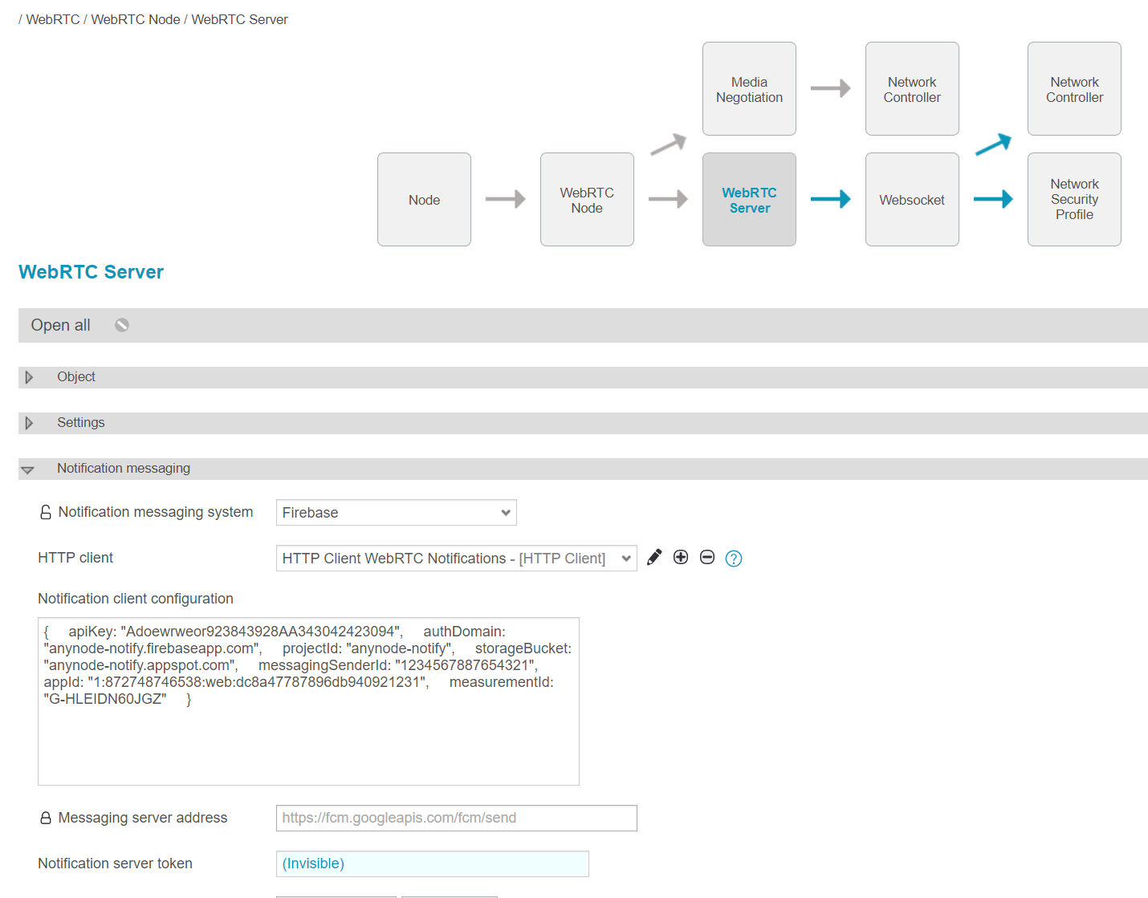Select the Network Security Profile box
Image resolution: width=1148 pixels, height=898 pixels.
click(x=1074, y=200)
